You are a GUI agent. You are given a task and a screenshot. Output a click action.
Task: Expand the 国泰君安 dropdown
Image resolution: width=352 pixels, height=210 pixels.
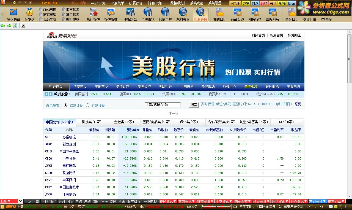243,201
